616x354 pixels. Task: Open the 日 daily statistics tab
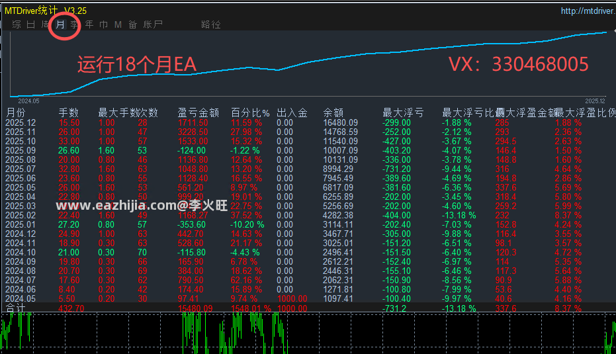31,24
